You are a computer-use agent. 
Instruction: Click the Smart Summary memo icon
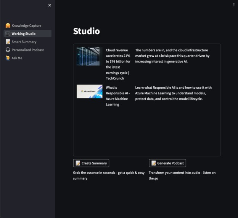coord(8,42)
